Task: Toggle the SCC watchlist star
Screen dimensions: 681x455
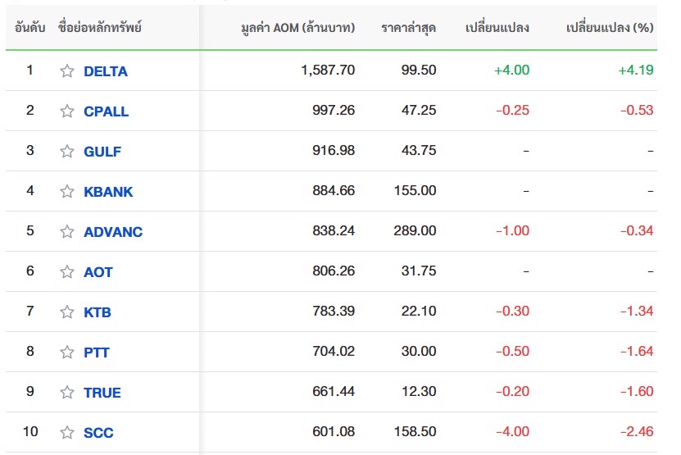Action: (x=67, y=433)
